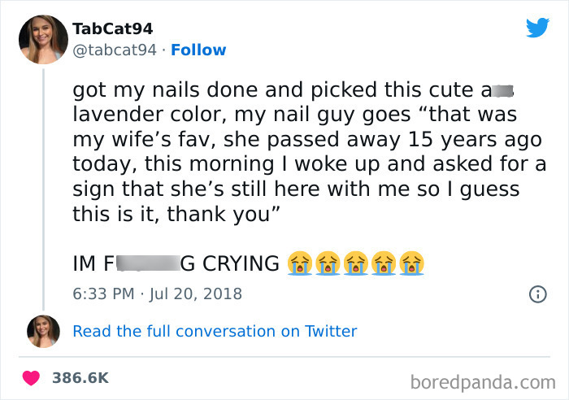The width and height of the screenshot is (569, 400).
Task: Open the TabCat94 display name
Action: pos(113,28)
